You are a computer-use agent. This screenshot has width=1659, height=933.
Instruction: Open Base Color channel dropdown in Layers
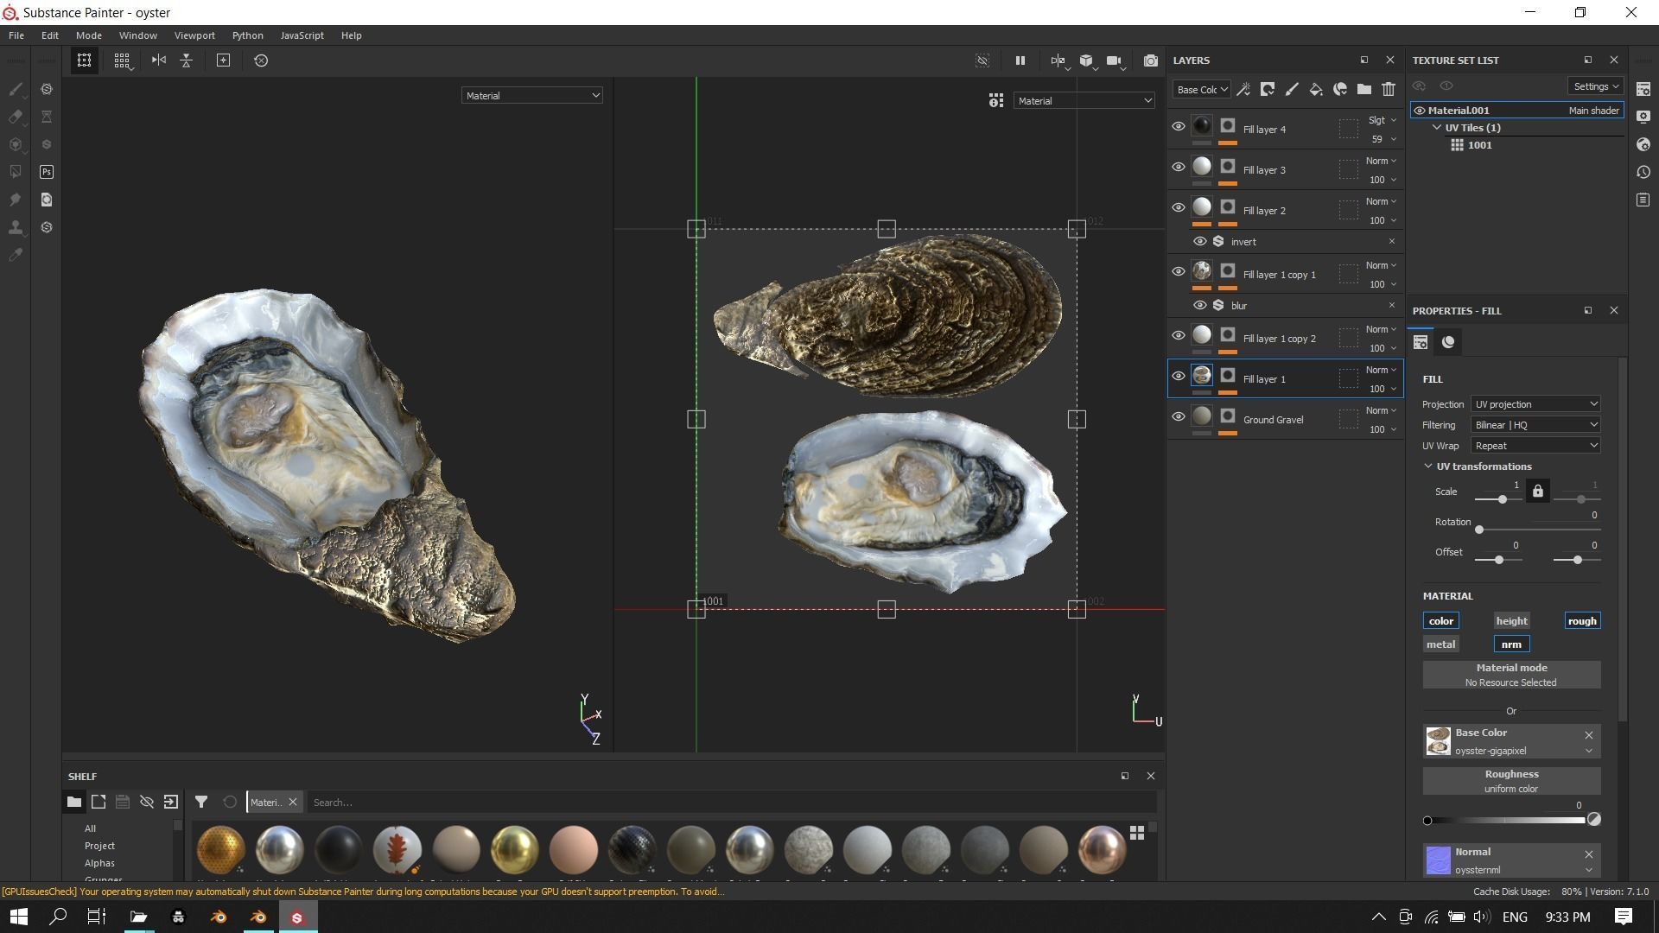coord(1202,89)
